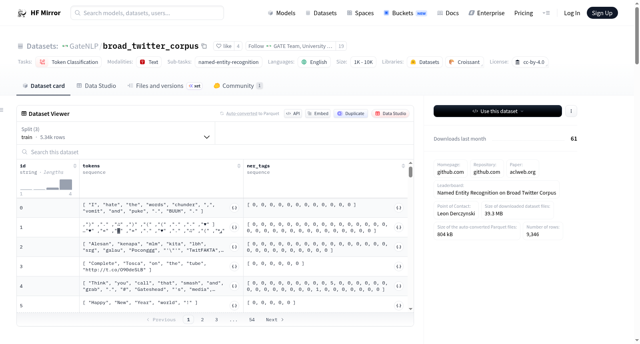The width and height of the screenshot is (640, 344).
Task: Click the Token Classification task tag
Action: [68, 62]
